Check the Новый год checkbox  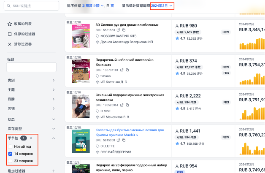pyautogui.click(x=10, y=146)
